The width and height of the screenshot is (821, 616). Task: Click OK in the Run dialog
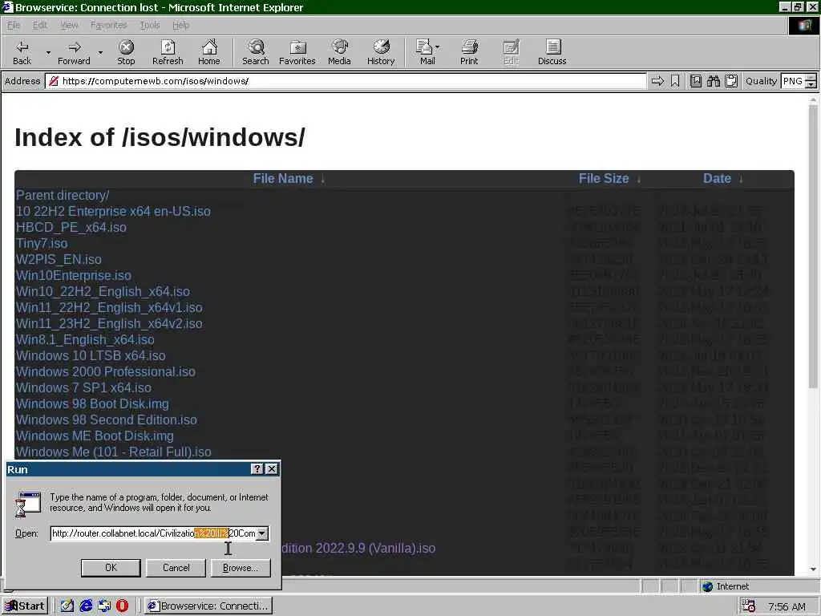[x=111, y=568]
